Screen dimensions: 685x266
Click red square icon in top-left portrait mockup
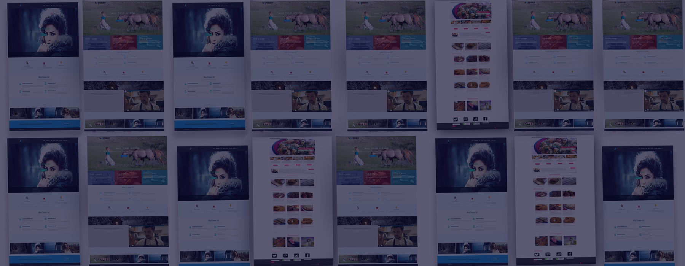click(x=44, y=63)
